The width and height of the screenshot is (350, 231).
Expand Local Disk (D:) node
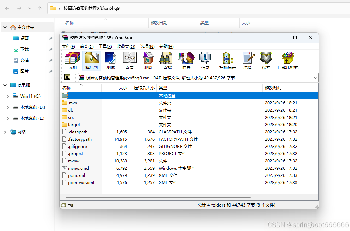(8, 107)
